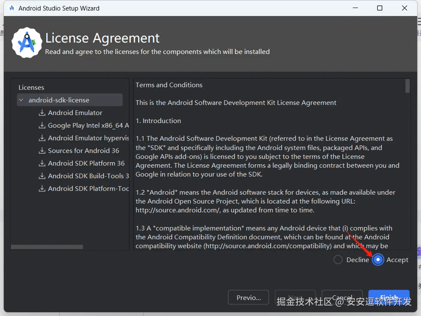Click download icon beside Sources for Android 36
Screen dimensions: 421x316
[42, 151]
